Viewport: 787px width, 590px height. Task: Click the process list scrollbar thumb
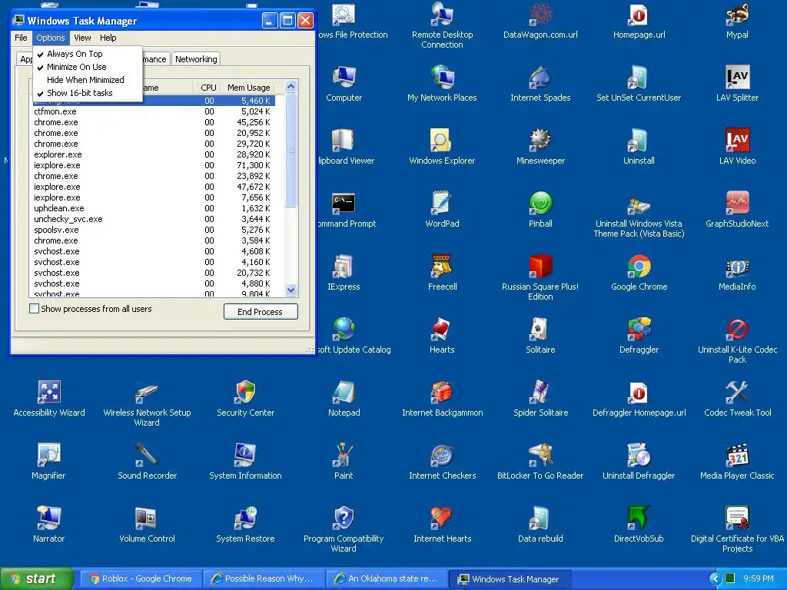(291, 150)
